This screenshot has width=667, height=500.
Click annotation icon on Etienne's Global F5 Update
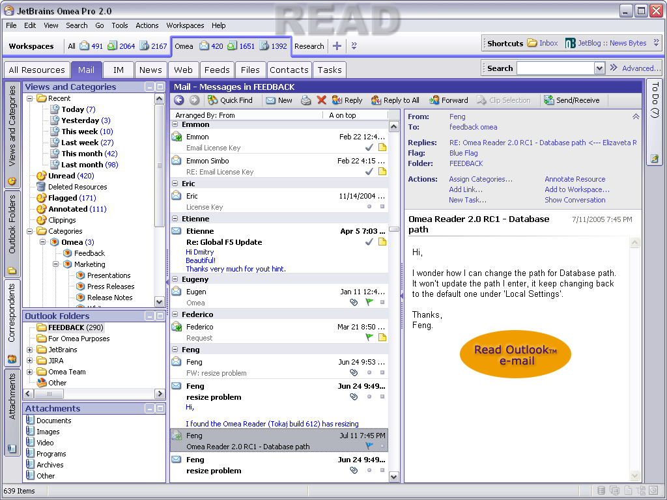click(x=382, y=242)
